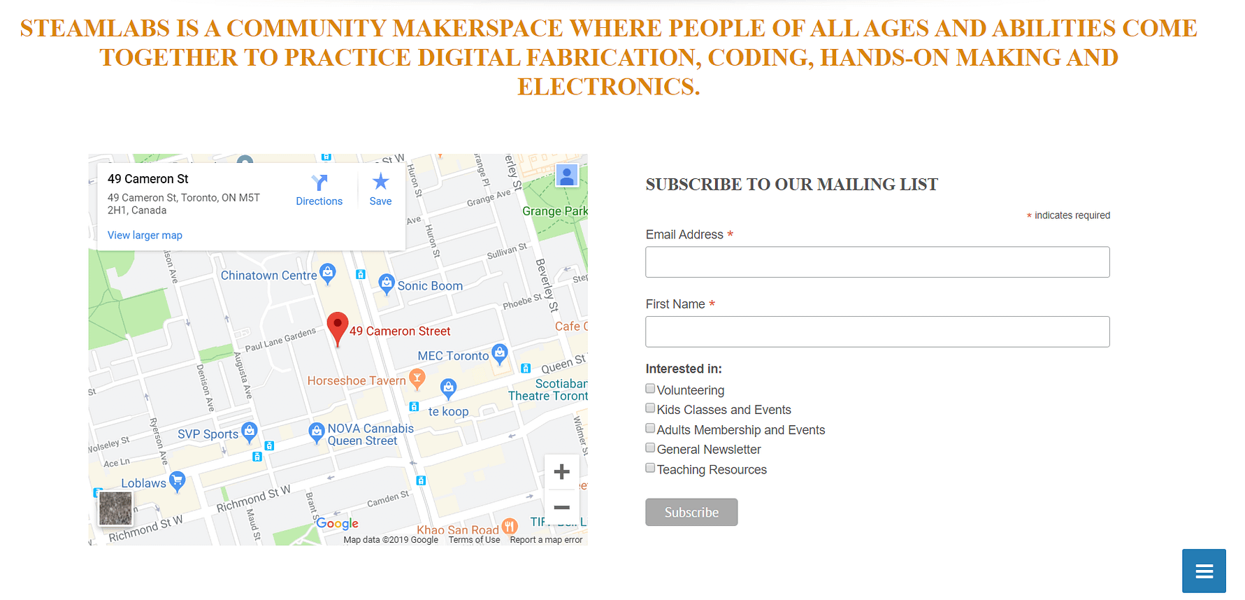The image size is (1245, 600).
Task: Zoom in on the map
Action: 561,472
